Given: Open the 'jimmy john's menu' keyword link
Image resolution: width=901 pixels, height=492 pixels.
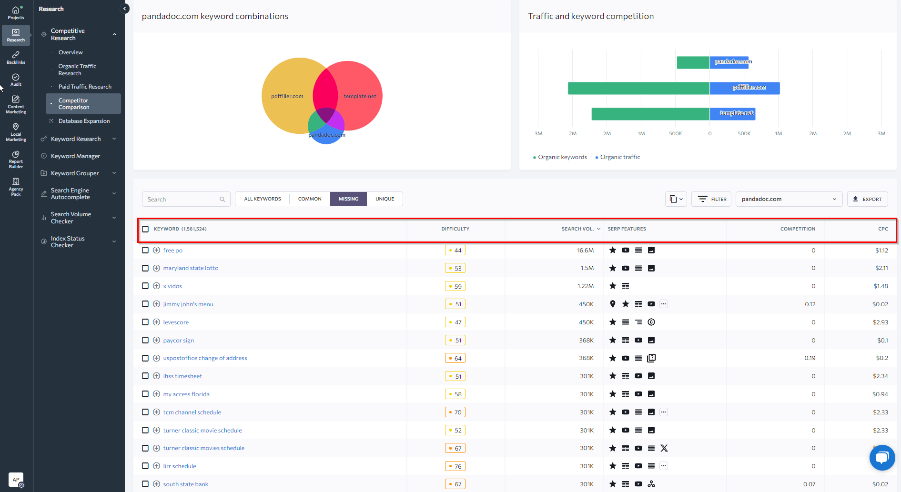Looking at the screenshot, I should [188, 304].
